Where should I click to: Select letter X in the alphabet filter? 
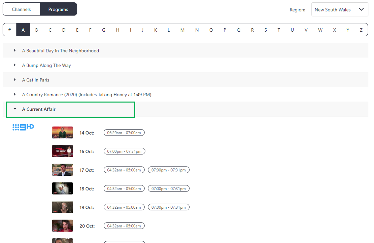(x=334, y=30)
